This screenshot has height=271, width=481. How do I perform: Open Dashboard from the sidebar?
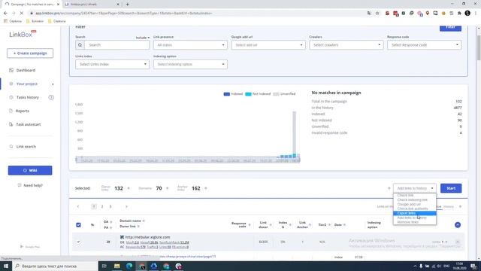[26, 70]
